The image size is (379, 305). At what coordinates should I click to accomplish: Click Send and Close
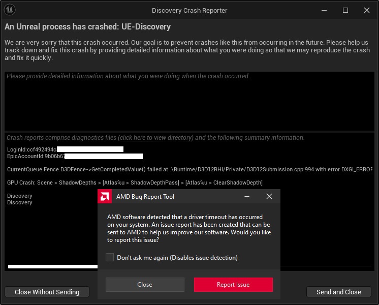339,292
